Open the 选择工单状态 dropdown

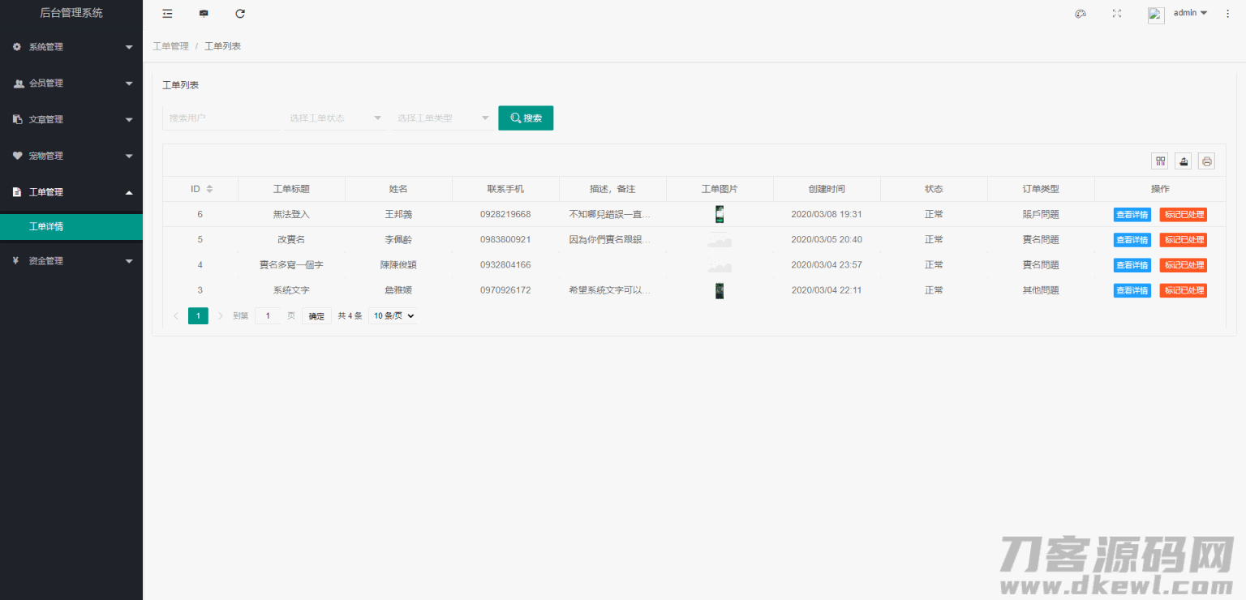(x=336, y=118)
